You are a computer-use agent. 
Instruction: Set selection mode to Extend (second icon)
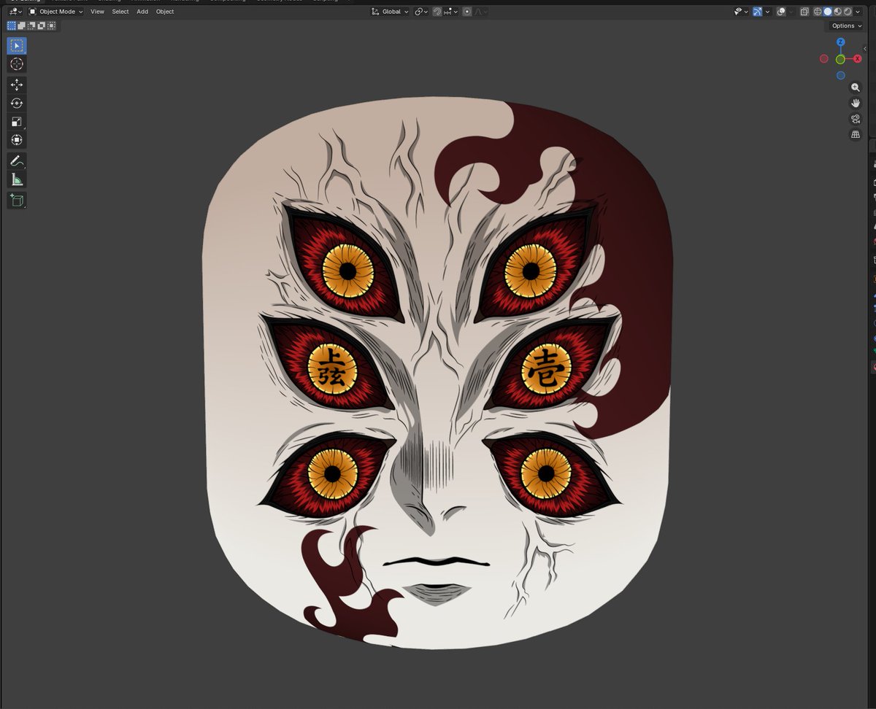(x=21, y=26)
